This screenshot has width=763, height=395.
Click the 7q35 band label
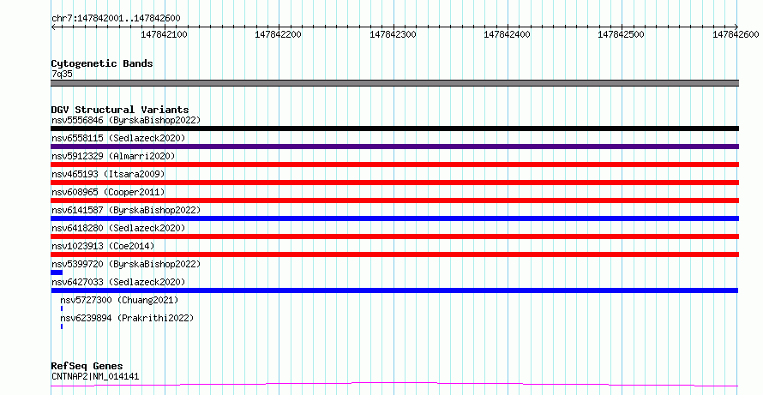coord(62,75)
